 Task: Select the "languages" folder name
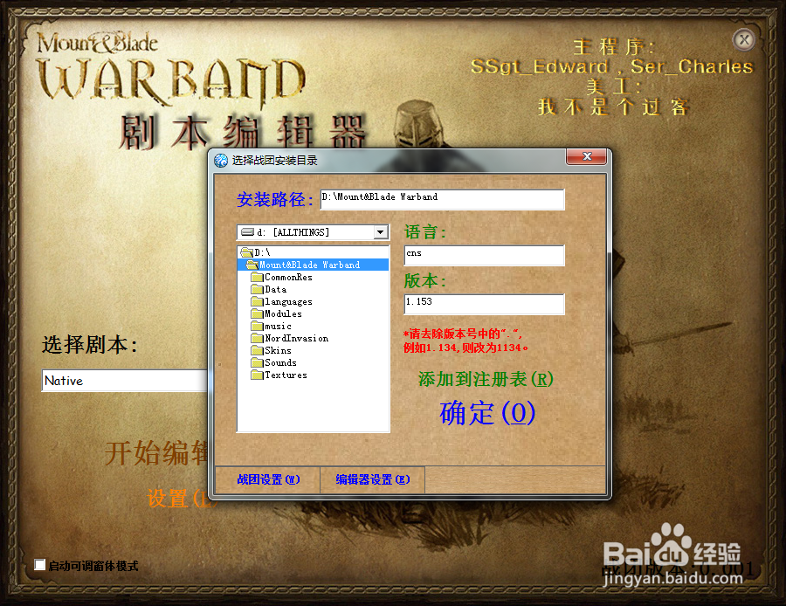pos(288,302)
